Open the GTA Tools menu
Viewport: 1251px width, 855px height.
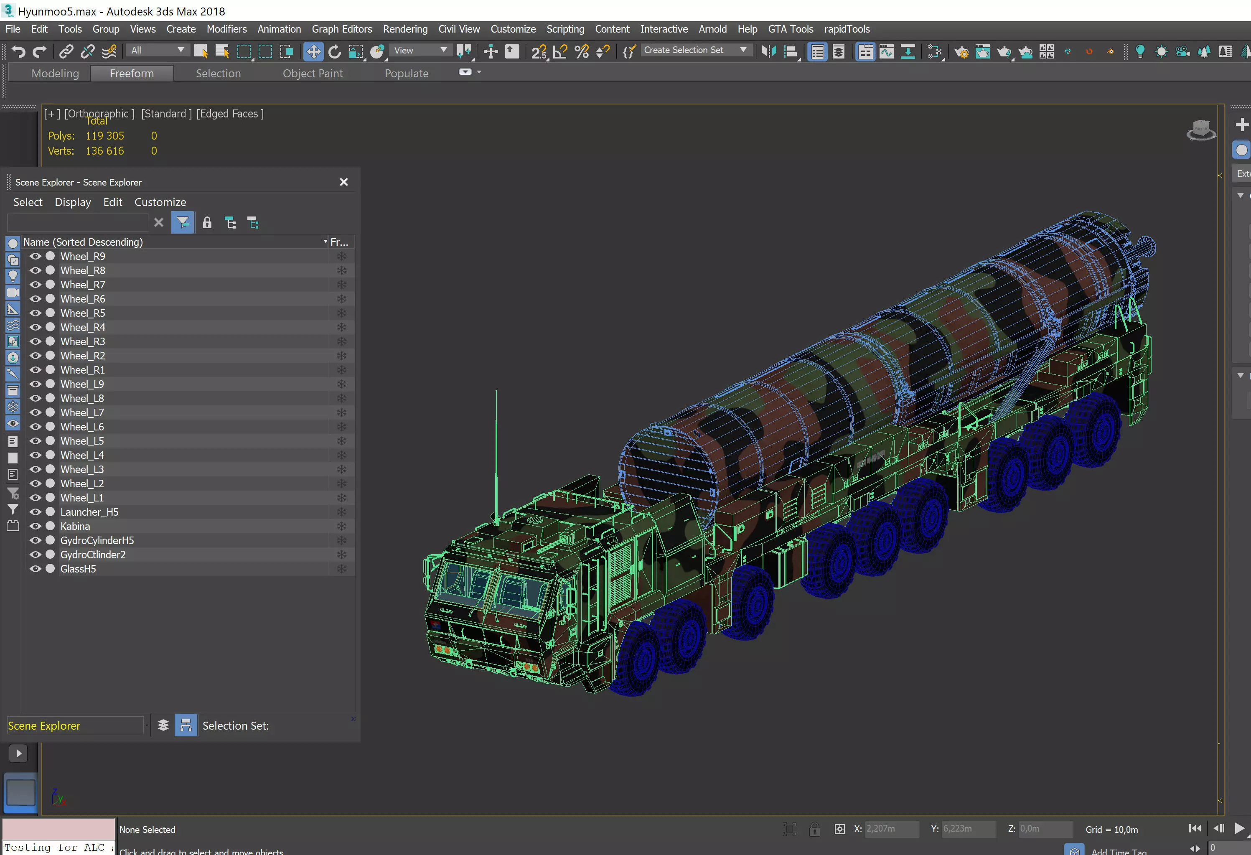[790, 29]
